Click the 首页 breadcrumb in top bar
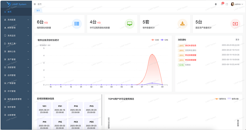The image size is (246, 130). point(40,4)
